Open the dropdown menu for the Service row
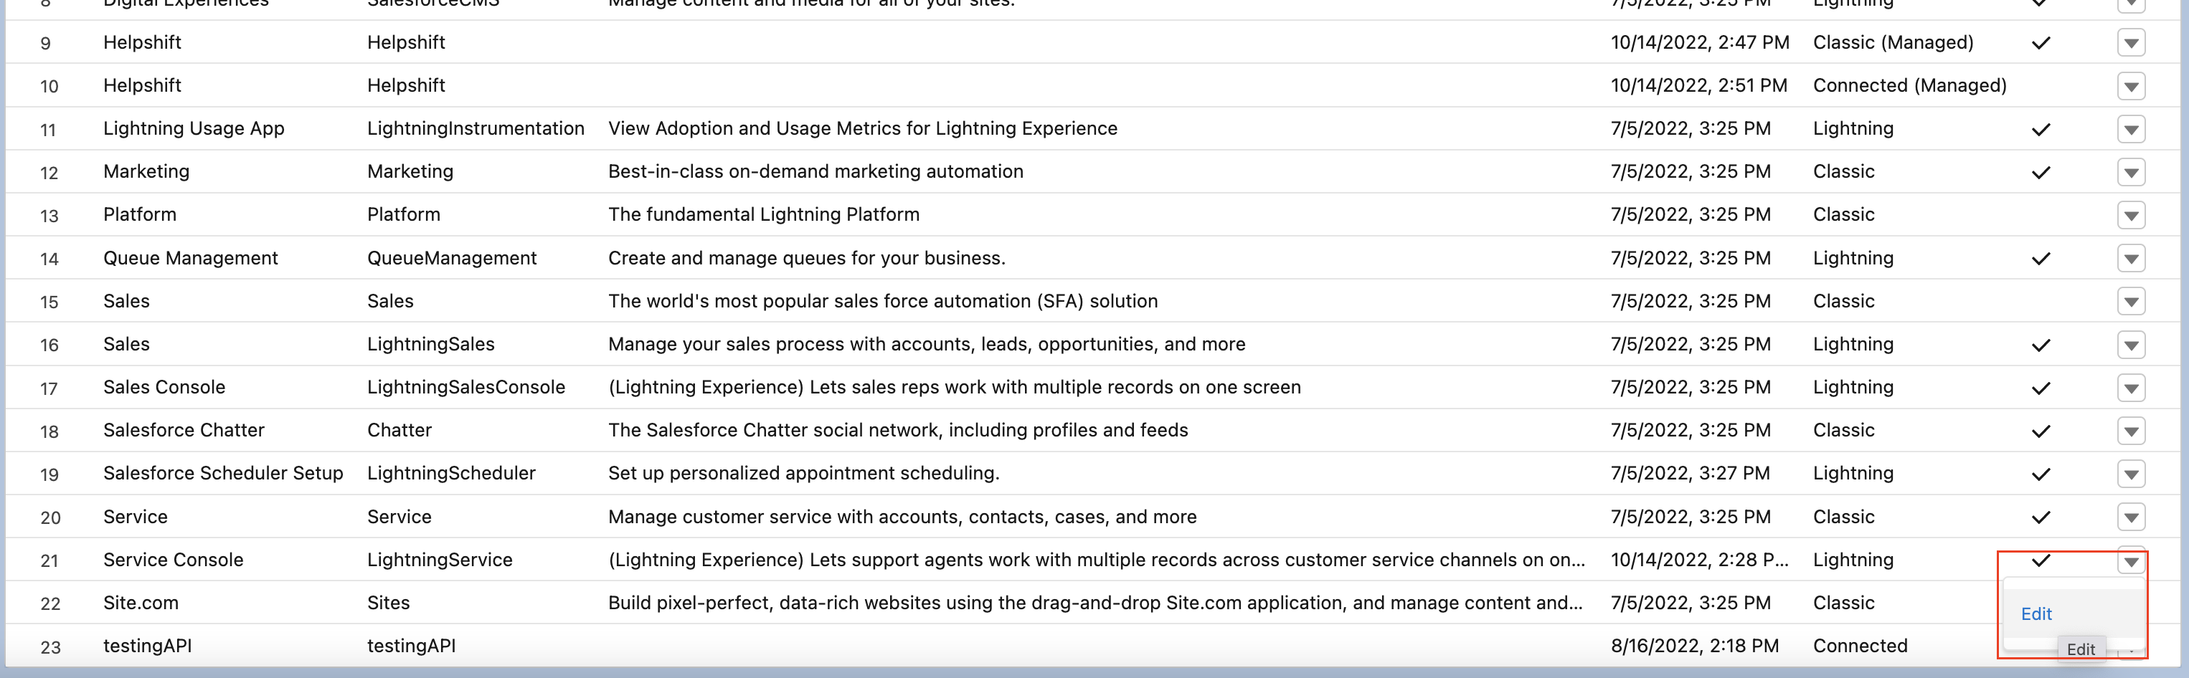The image size is (2189, 678). 2130,517
